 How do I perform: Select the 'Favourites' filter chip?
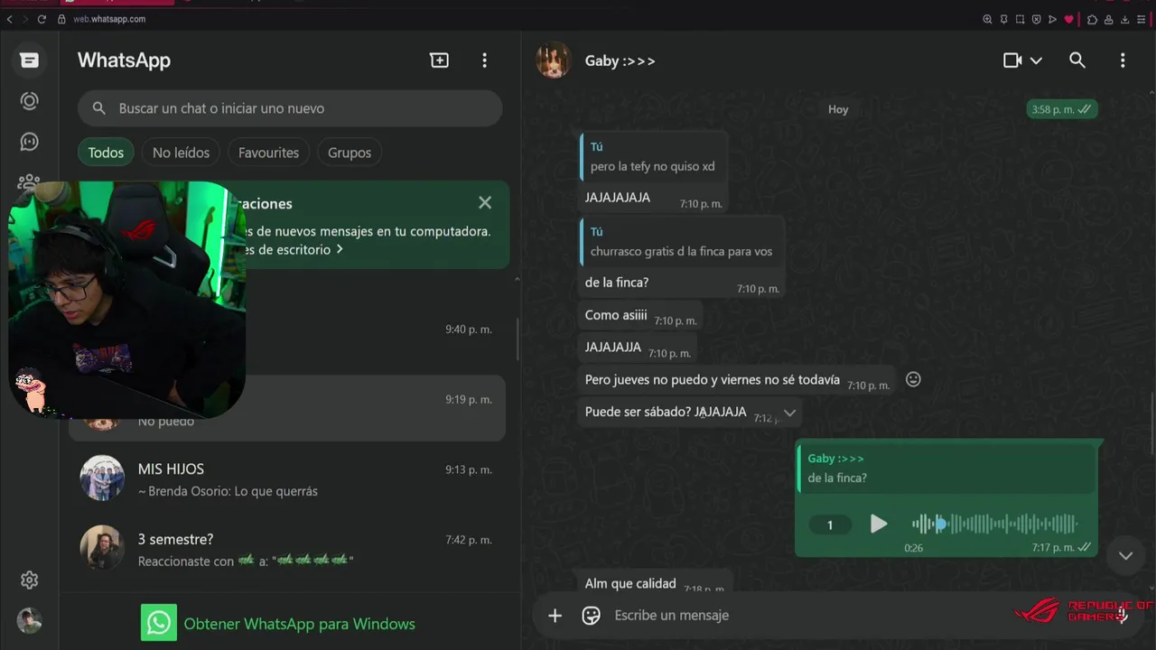click(268, 153)
